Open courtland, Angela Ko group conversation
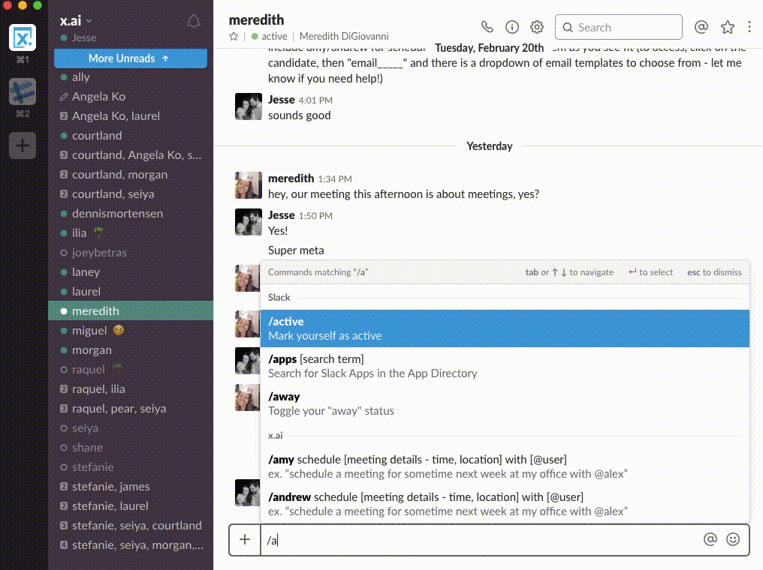The image size is (763, 570). click(x=131, y=155)
